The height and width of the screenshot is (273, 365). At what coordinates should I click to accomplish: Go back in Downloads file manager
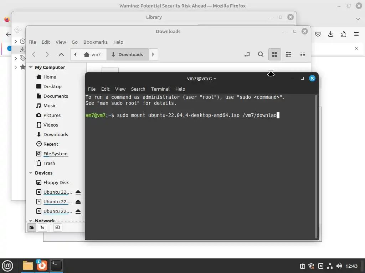point(34,54)
